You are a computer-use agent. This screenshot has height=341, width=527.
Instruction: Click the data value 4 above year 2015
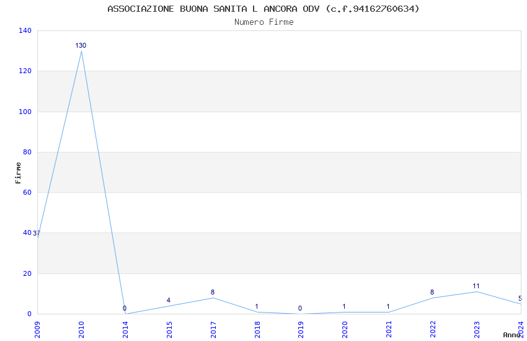[x=169, y=300]
